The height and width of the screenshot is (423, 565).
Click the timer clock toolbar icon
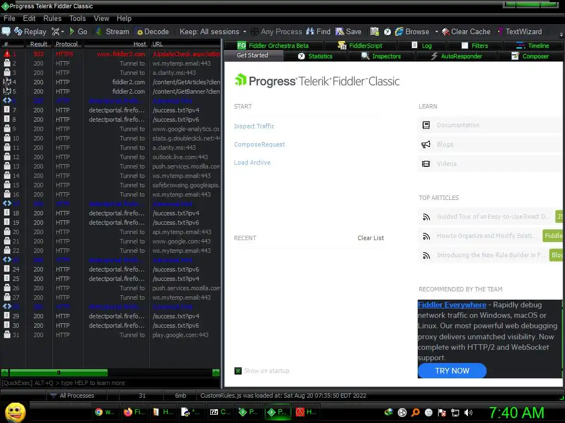(x=387, y=31)
